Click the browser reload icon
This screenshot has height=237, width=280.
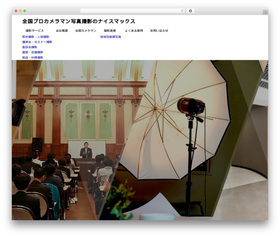point(182,11)
